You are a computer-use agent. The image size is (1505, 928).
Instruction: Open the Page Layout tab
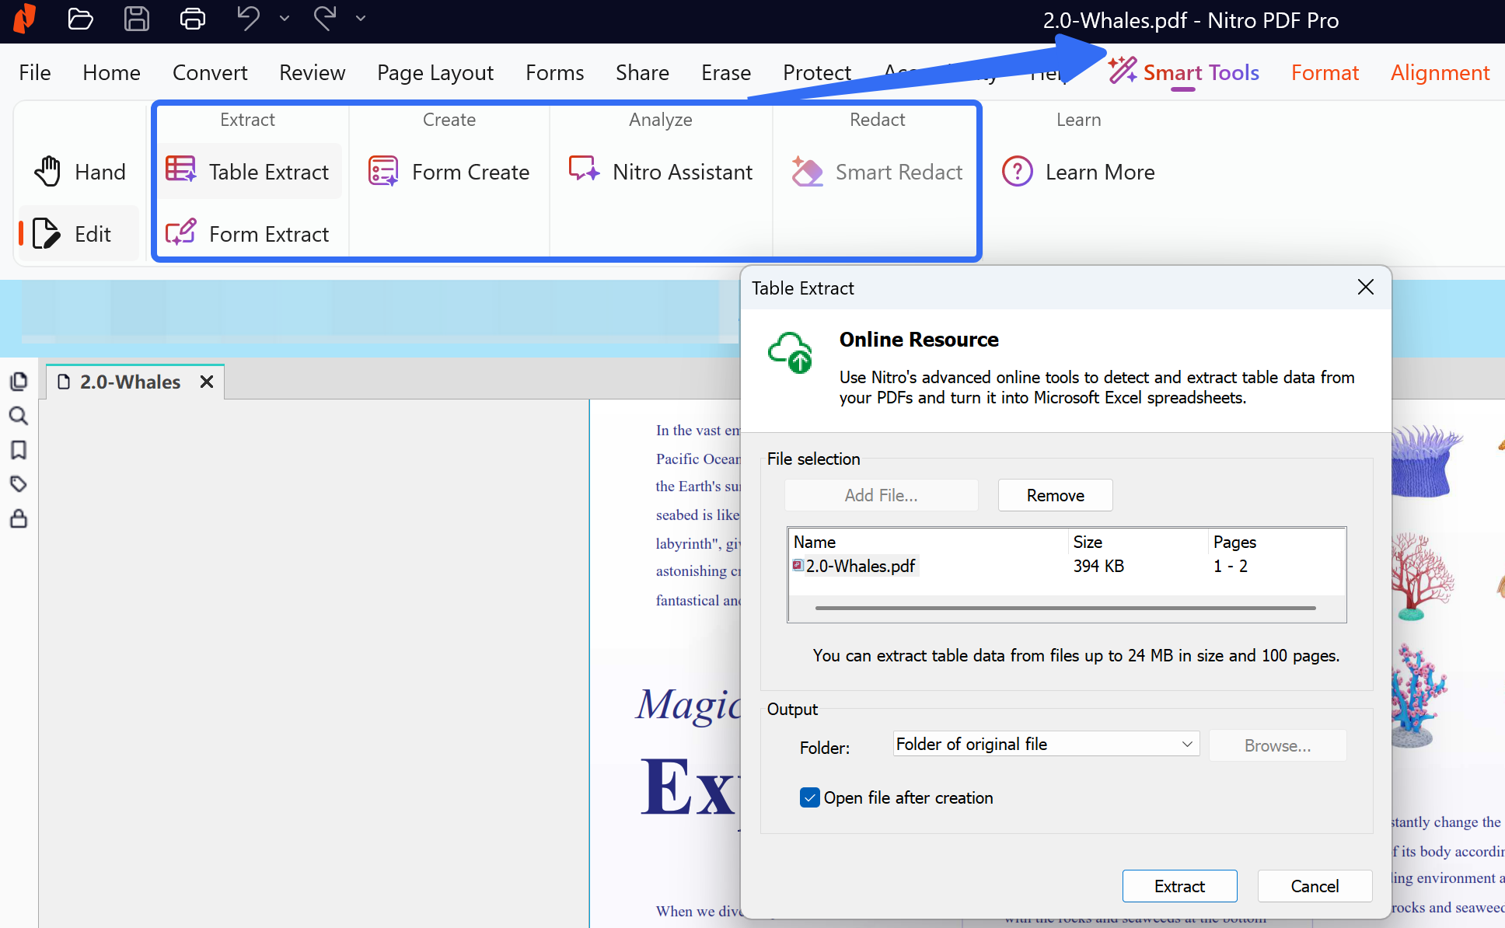click(x=435, y=72)
